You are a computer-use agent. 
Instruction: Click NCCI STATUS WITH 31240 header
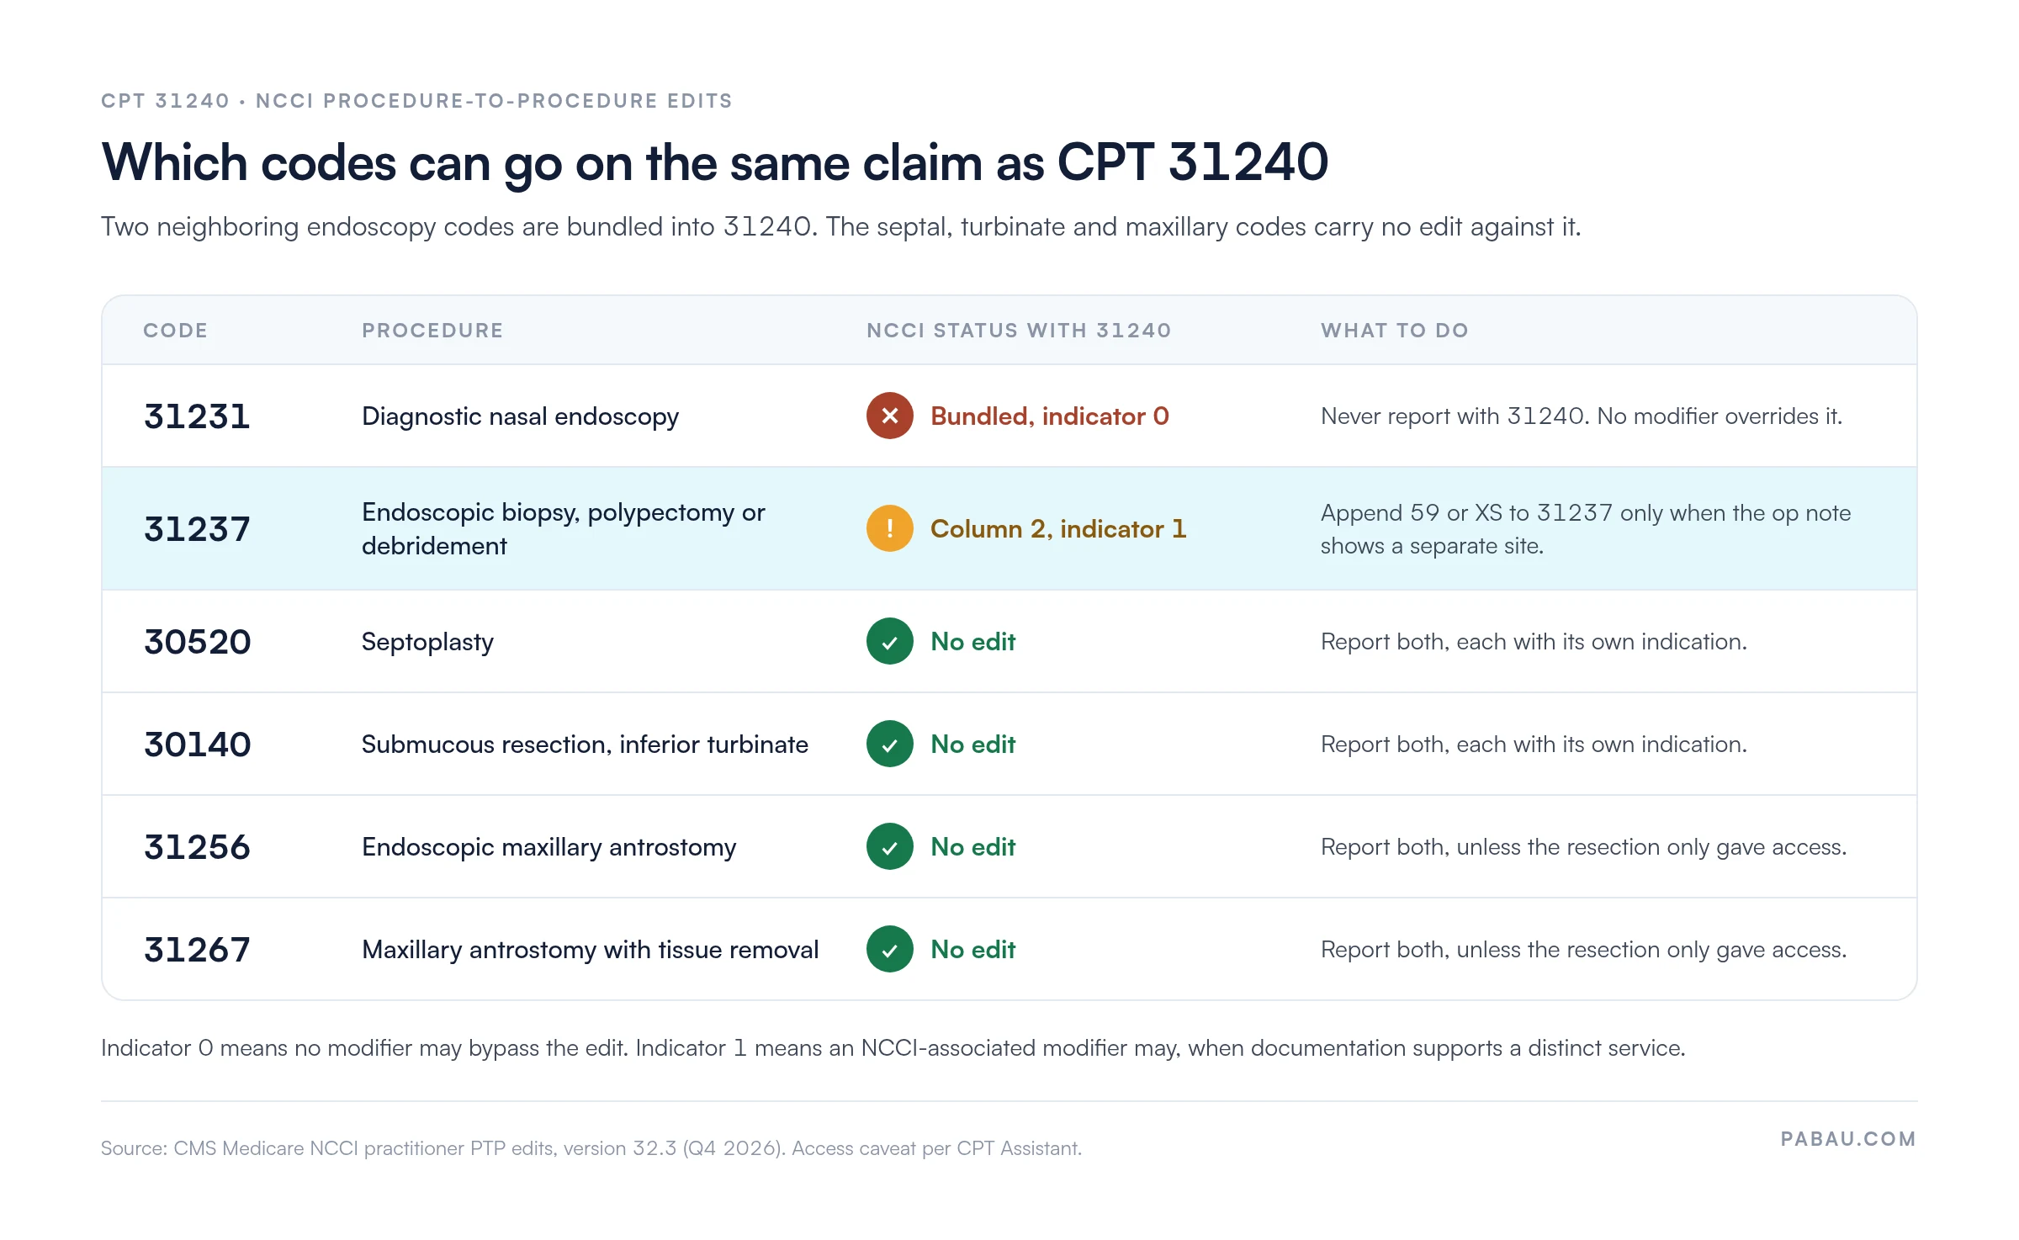click(1019, 331)
